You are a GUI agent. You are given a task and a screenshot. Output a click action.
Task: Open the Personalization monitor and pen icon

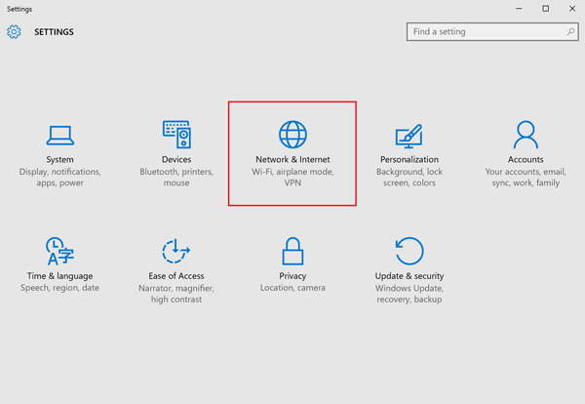pos(409,134)
